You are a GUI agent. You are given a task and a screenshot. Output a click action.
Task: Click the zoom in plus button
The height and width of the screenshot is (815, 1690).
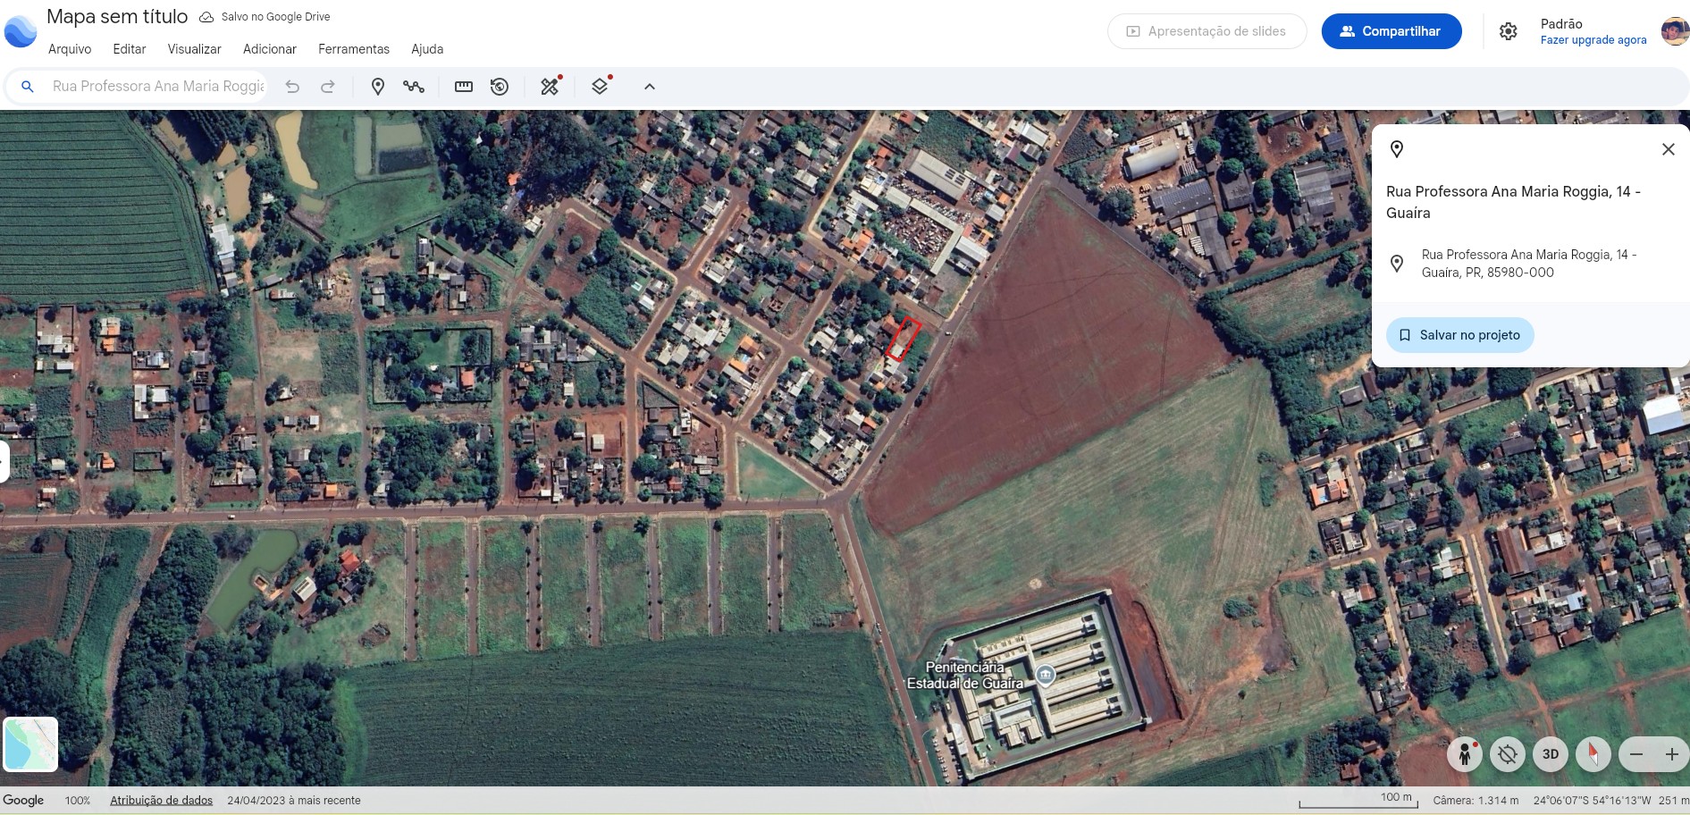tap(1671, 754)
